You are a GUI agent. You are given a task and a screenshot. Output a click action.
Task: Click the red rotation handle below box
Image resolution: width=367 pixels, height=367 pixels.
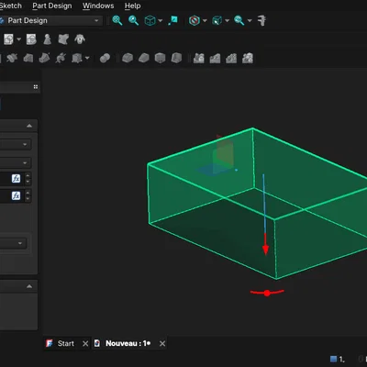(x=267, y=293)
